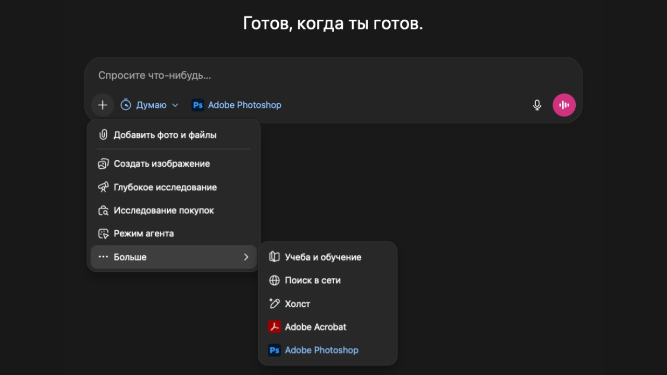This screenshot has height=375, width=667.
Task: Click the timer icon beside Думаю
Action: pyautogui.click(x=126, y=105)
